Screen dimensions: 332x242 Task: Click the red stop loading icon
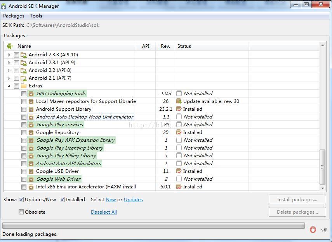click(313, 229)
